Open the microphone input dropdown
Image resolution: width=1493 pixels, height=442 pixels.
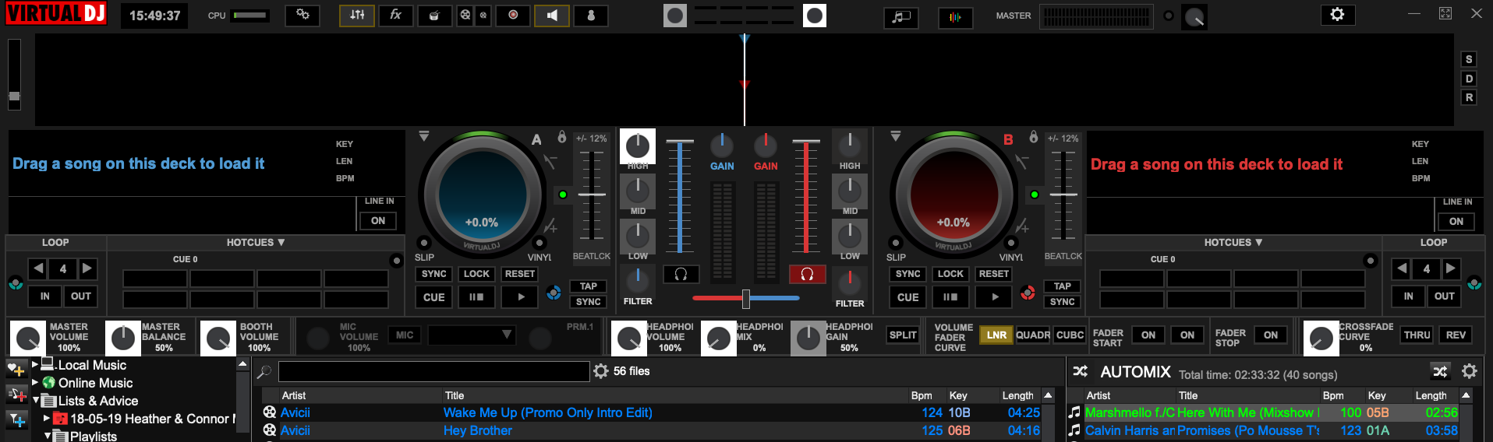pos(472,335)
